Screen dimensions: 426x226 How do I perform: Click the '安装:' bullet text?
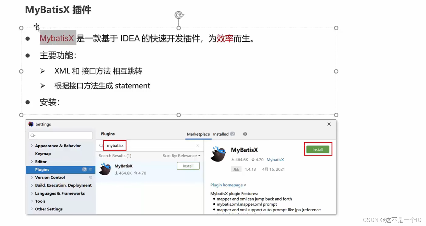pos(49,102)
